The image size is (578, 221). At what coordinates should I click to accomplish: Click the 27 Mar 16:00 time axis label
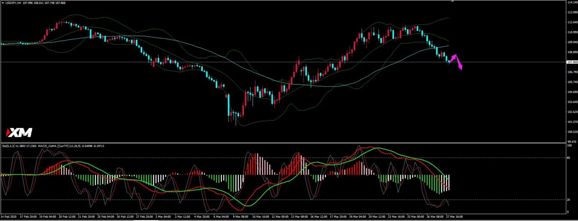(454, 216)
